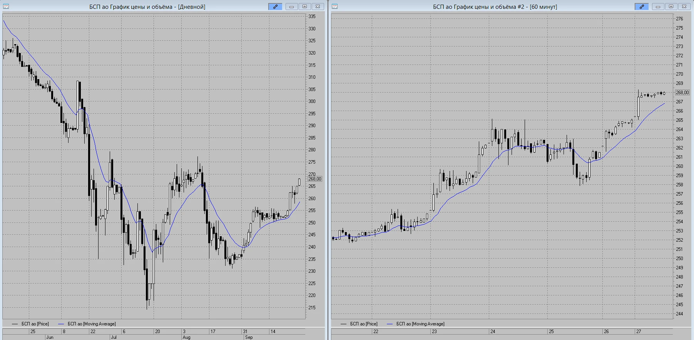Click the title 'БСП ао График цены и объёма #2 - [60 минут]'

(x=495, y=7)
